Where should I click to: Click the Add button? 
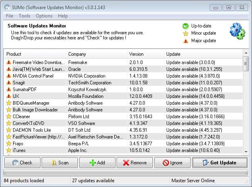tap(97, 163)
